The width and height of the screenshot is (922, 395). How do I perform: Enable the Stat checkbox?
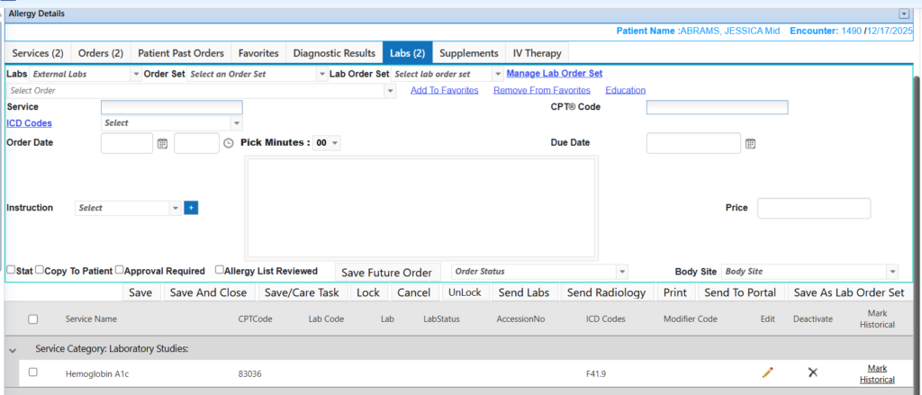click(11, 270)
